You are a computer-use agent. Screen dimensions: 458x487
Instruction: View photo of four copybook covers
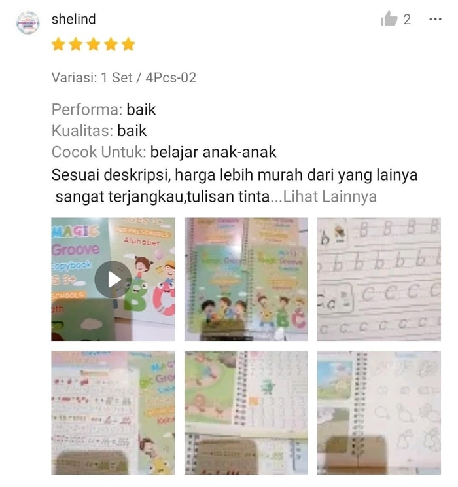(x=246, y=280)
